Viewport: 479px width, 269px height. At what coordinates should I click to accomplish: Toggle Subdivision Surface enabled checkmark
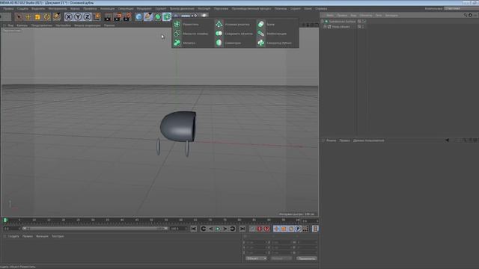pos(364,22)
